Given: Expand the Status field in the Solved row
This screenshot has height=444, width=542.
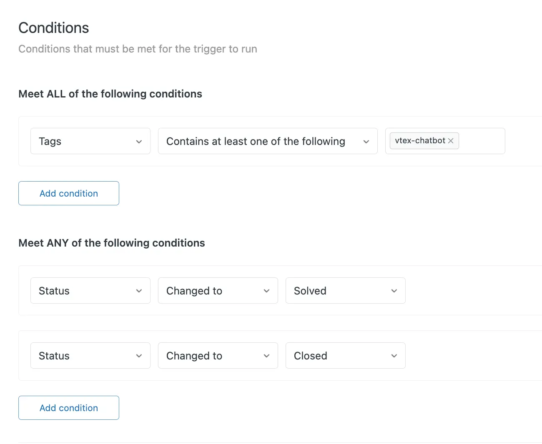Looking at the screenshot, I should tap(83, 291).
